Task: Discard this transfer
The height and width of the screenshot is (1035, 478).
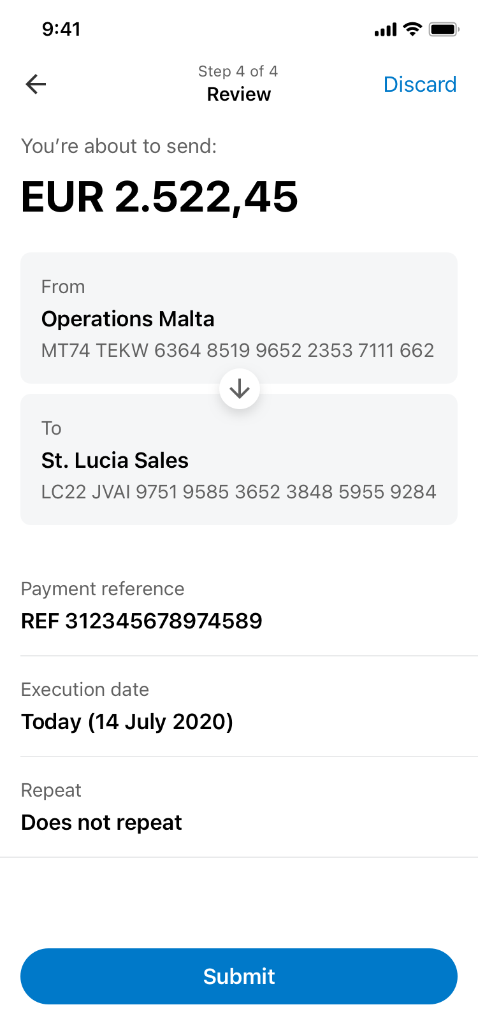Action: coord(419,84)
